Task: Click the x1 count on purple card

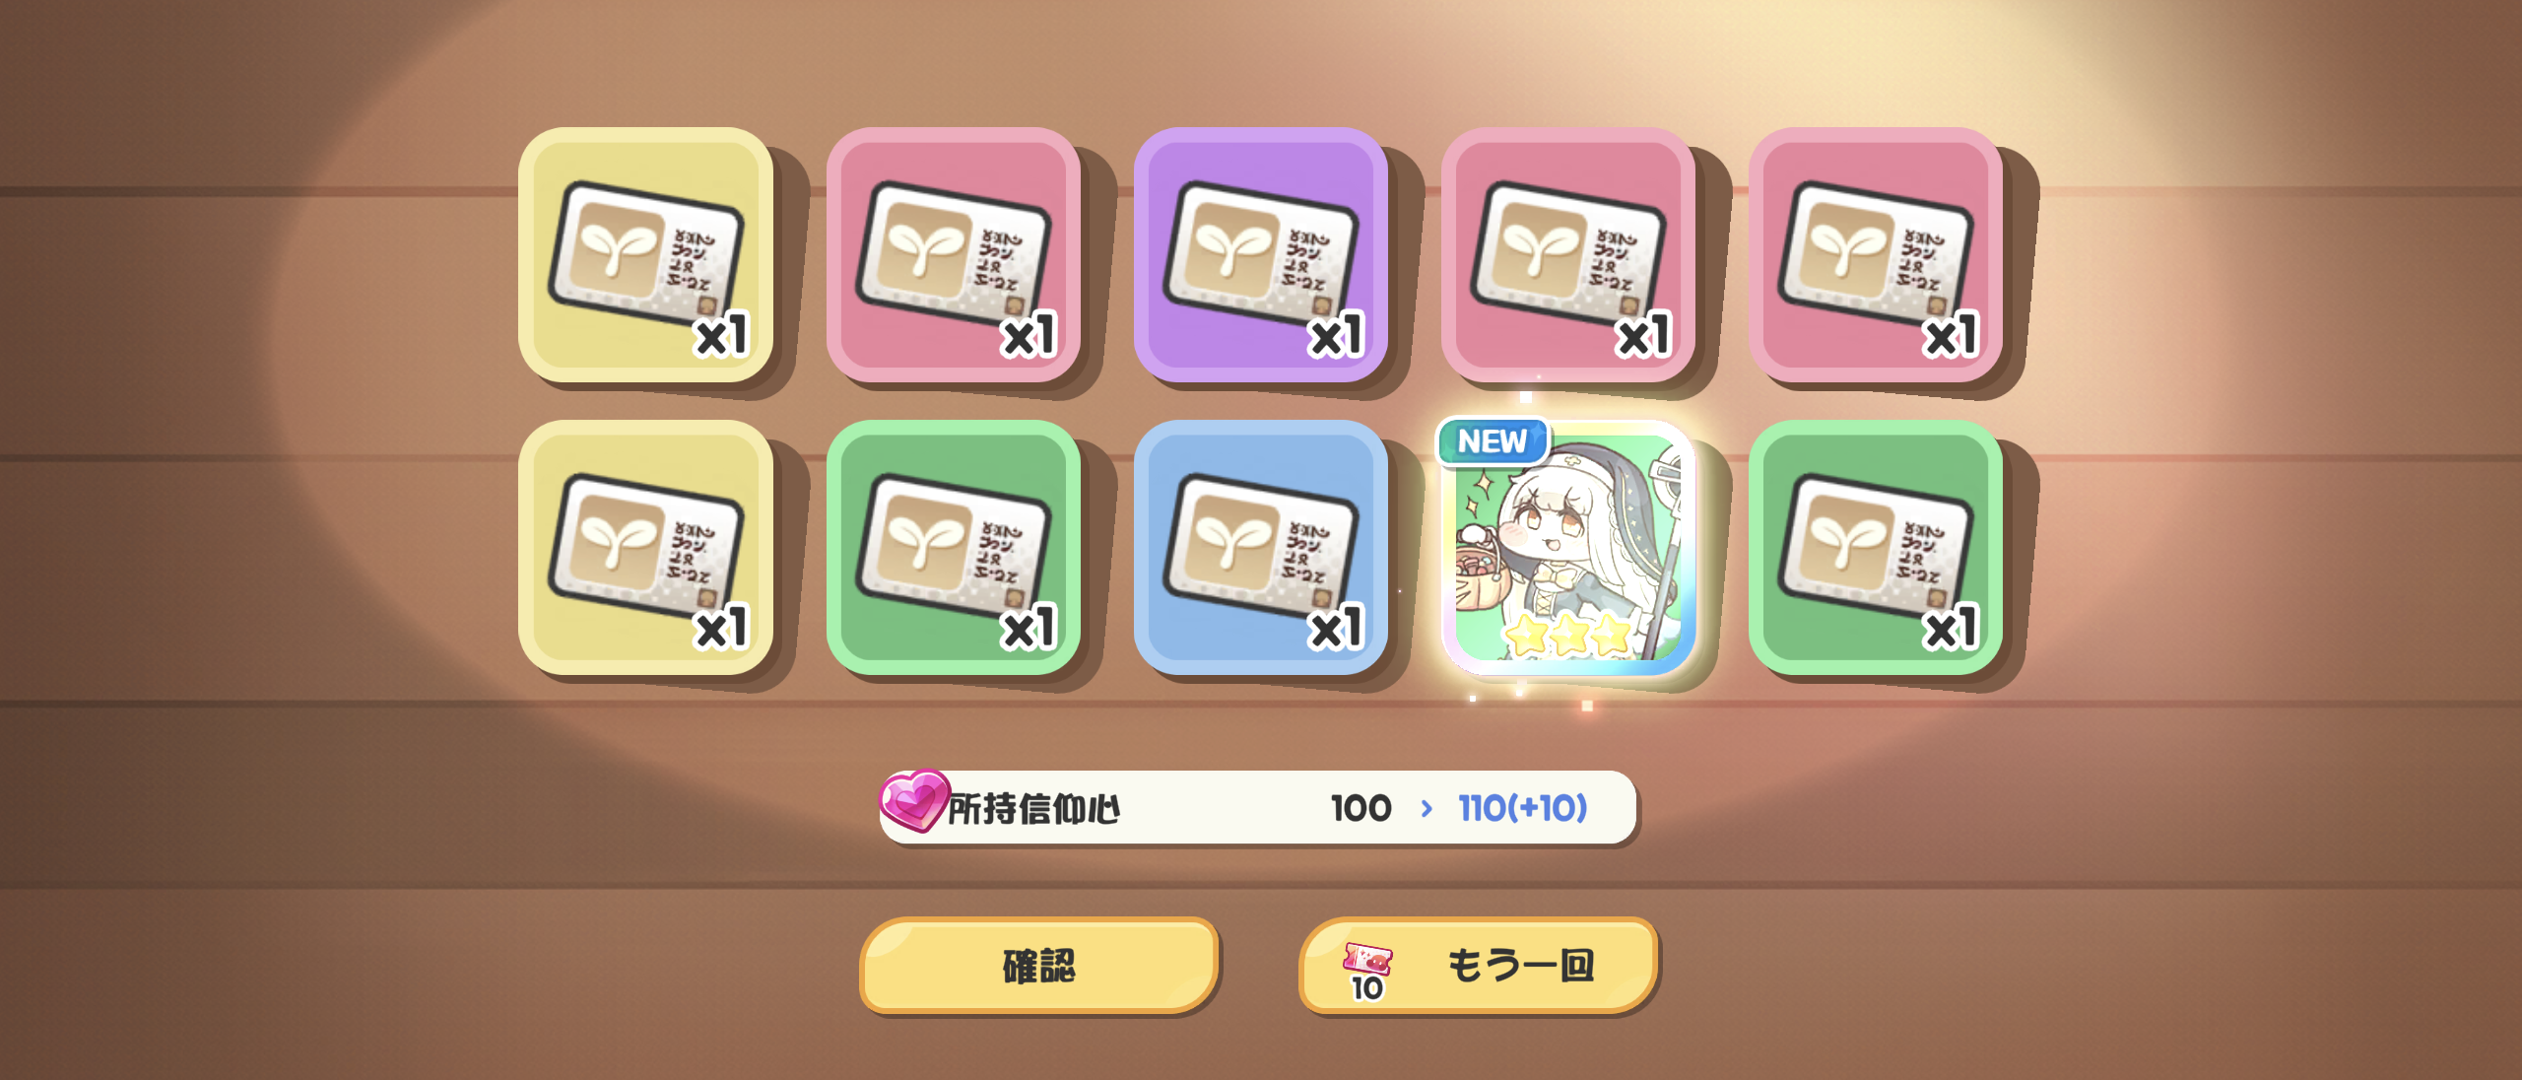Action: point(1336,335)
